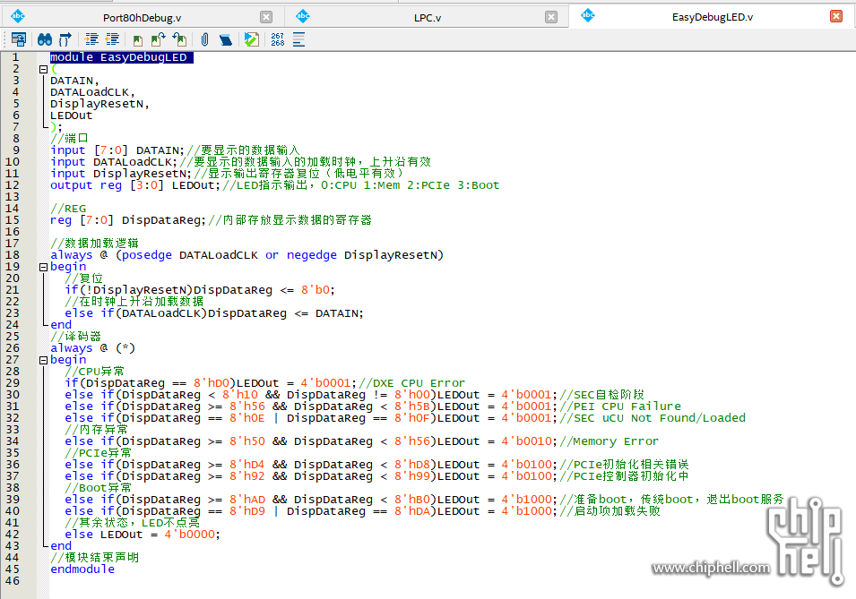The image size is (856, 599).
Task: Click the '//DXE CPU Error' comment
Action: (411, 383)
